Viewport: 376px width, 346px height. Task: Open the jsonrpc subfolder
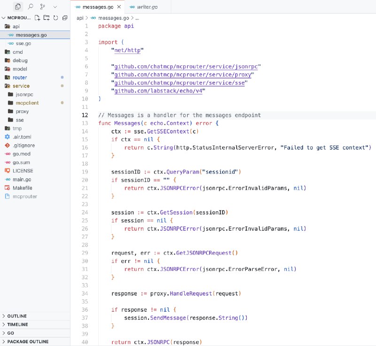[x=35, y=94]
